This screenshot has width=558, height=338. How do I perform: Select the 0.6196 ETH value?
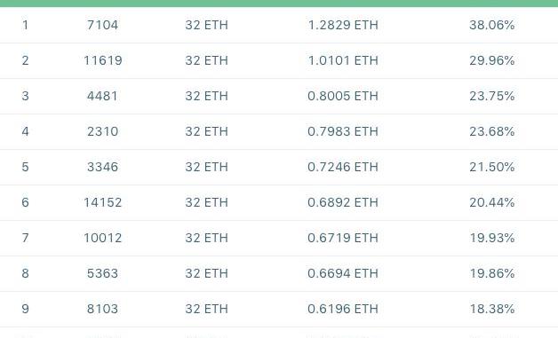click(x=343, y=309)
